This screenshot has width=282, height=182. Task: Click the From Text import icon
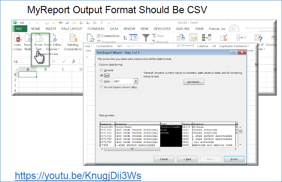click(x=39, y=43)
